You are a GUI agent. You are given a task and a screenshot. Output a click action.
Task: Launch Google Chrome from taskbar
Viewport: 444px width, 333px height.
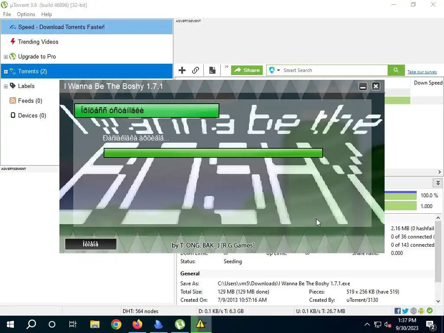coord(116,324)
